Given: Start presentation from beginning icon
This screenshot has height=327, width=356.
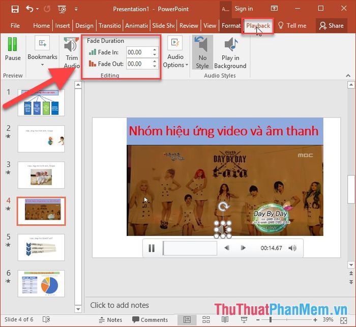Looking at the screenshot, I should 62,9.
